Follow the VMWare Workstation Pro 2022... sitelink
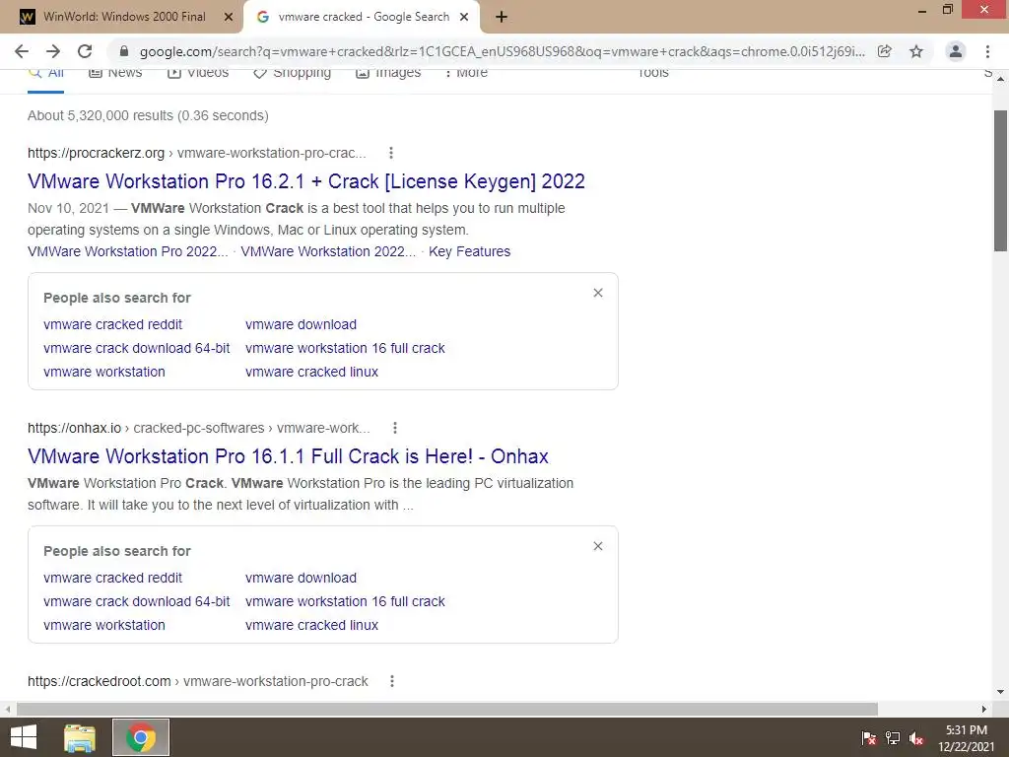The image size is (1009, 757). click(127, 251)
